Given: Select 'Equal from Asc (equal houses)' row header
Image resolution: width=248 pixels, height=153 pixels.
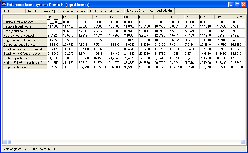Looking at the screenshot, I should tap(25, 49).
